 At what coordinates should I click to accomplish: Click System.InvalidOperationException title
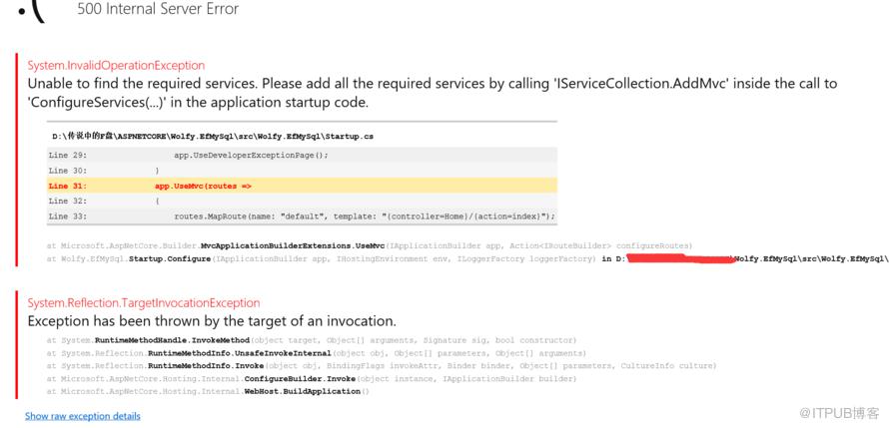(116, 65)
